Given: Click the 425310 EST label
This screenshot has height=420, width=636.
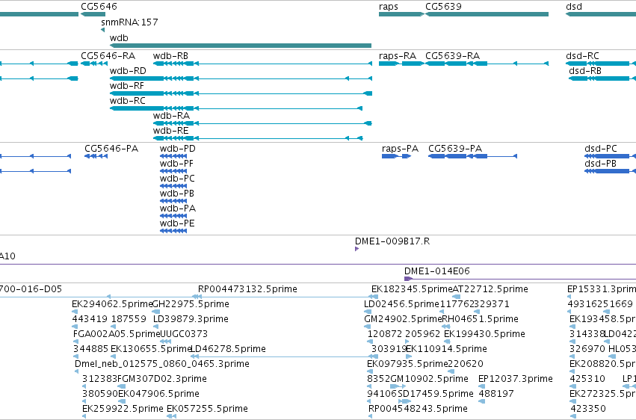Looking at the screenshot, I should [587, 380].
